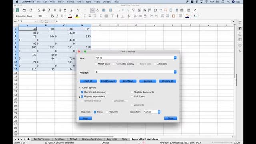Switch to the GoalSeek sheet tab

tap(60, 139)
